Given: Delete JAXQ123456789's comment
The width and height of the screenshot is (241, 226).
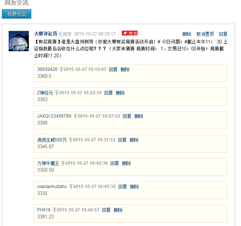Looking at the screenshot, I should (x=139, y=116).
